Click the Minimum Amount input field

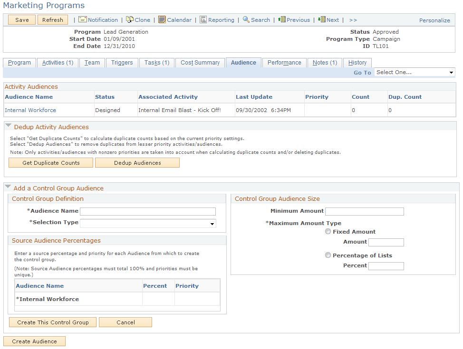click(x=365, y=211)
